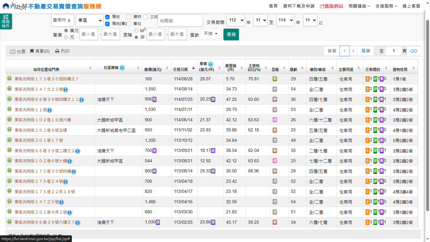Viewport: 430px width, 242px height.
Task: Enable the 建物 checkbox
Action: coord(129,17)
